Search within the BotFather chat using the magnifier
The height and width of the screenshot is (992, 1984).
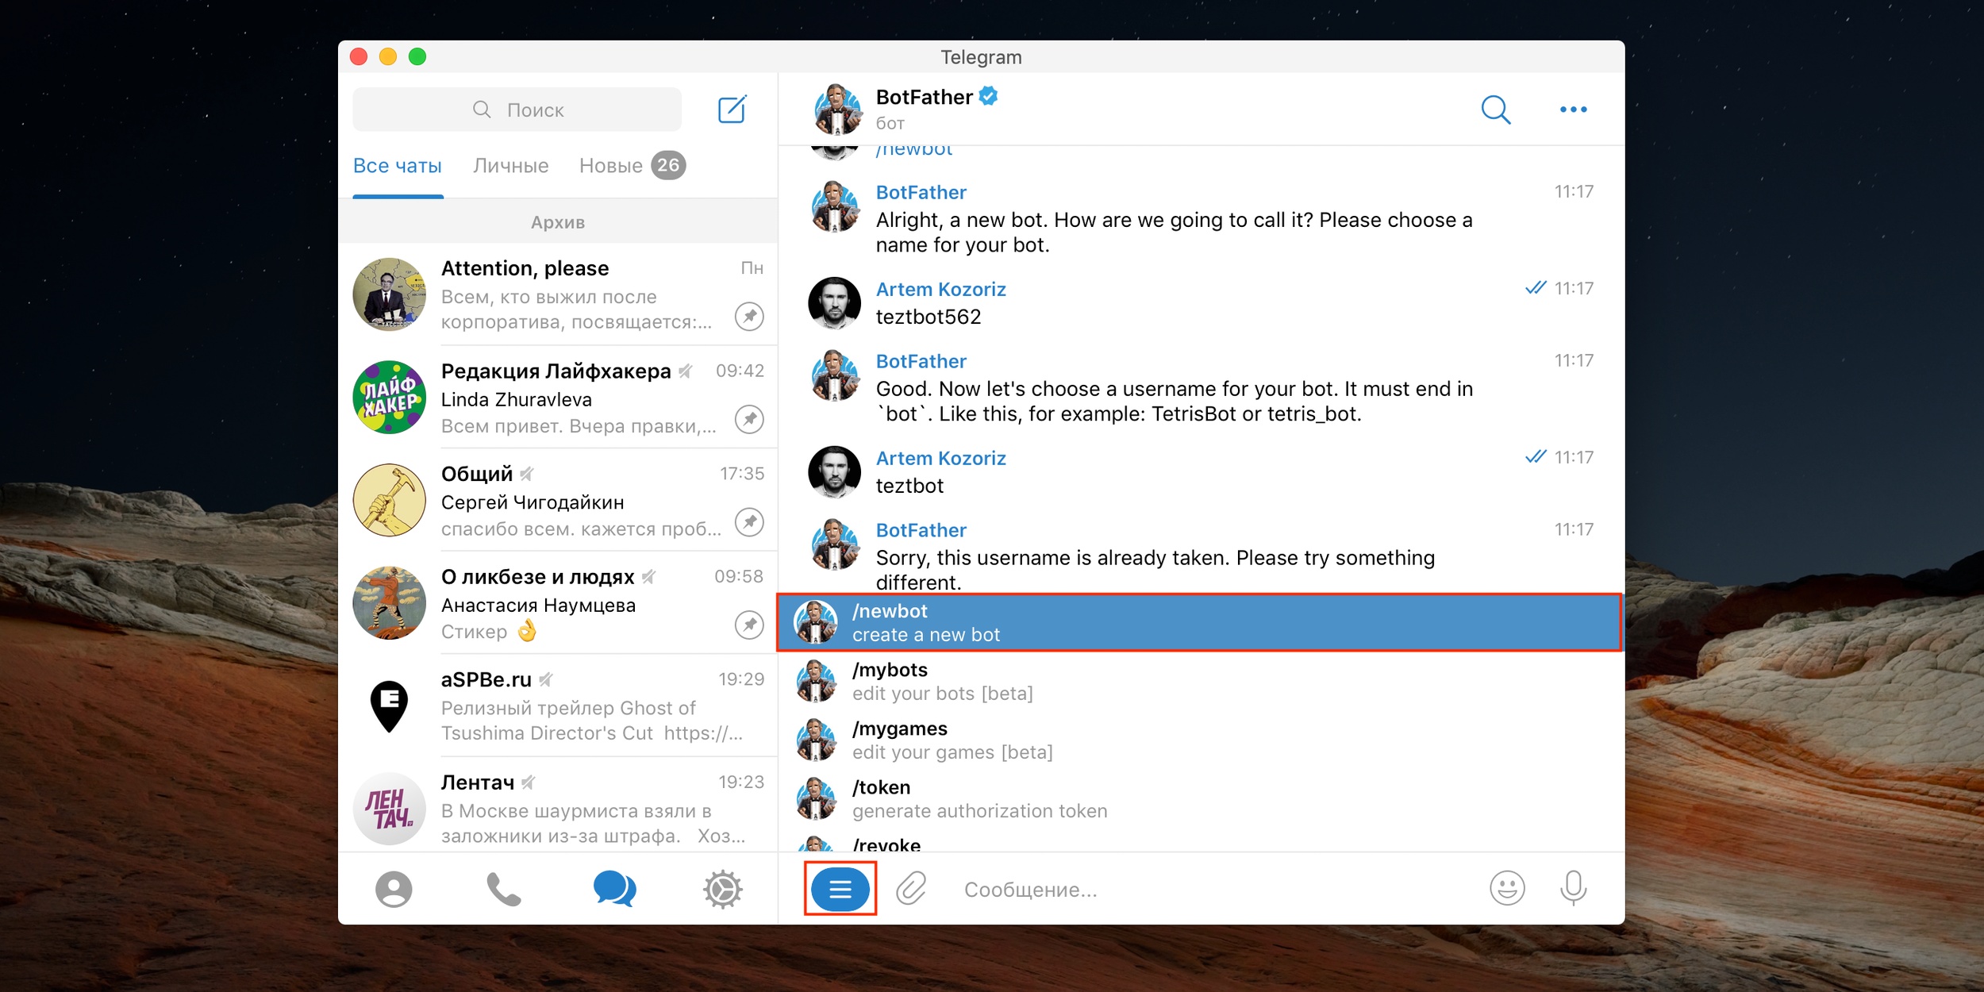point(1495,110)
